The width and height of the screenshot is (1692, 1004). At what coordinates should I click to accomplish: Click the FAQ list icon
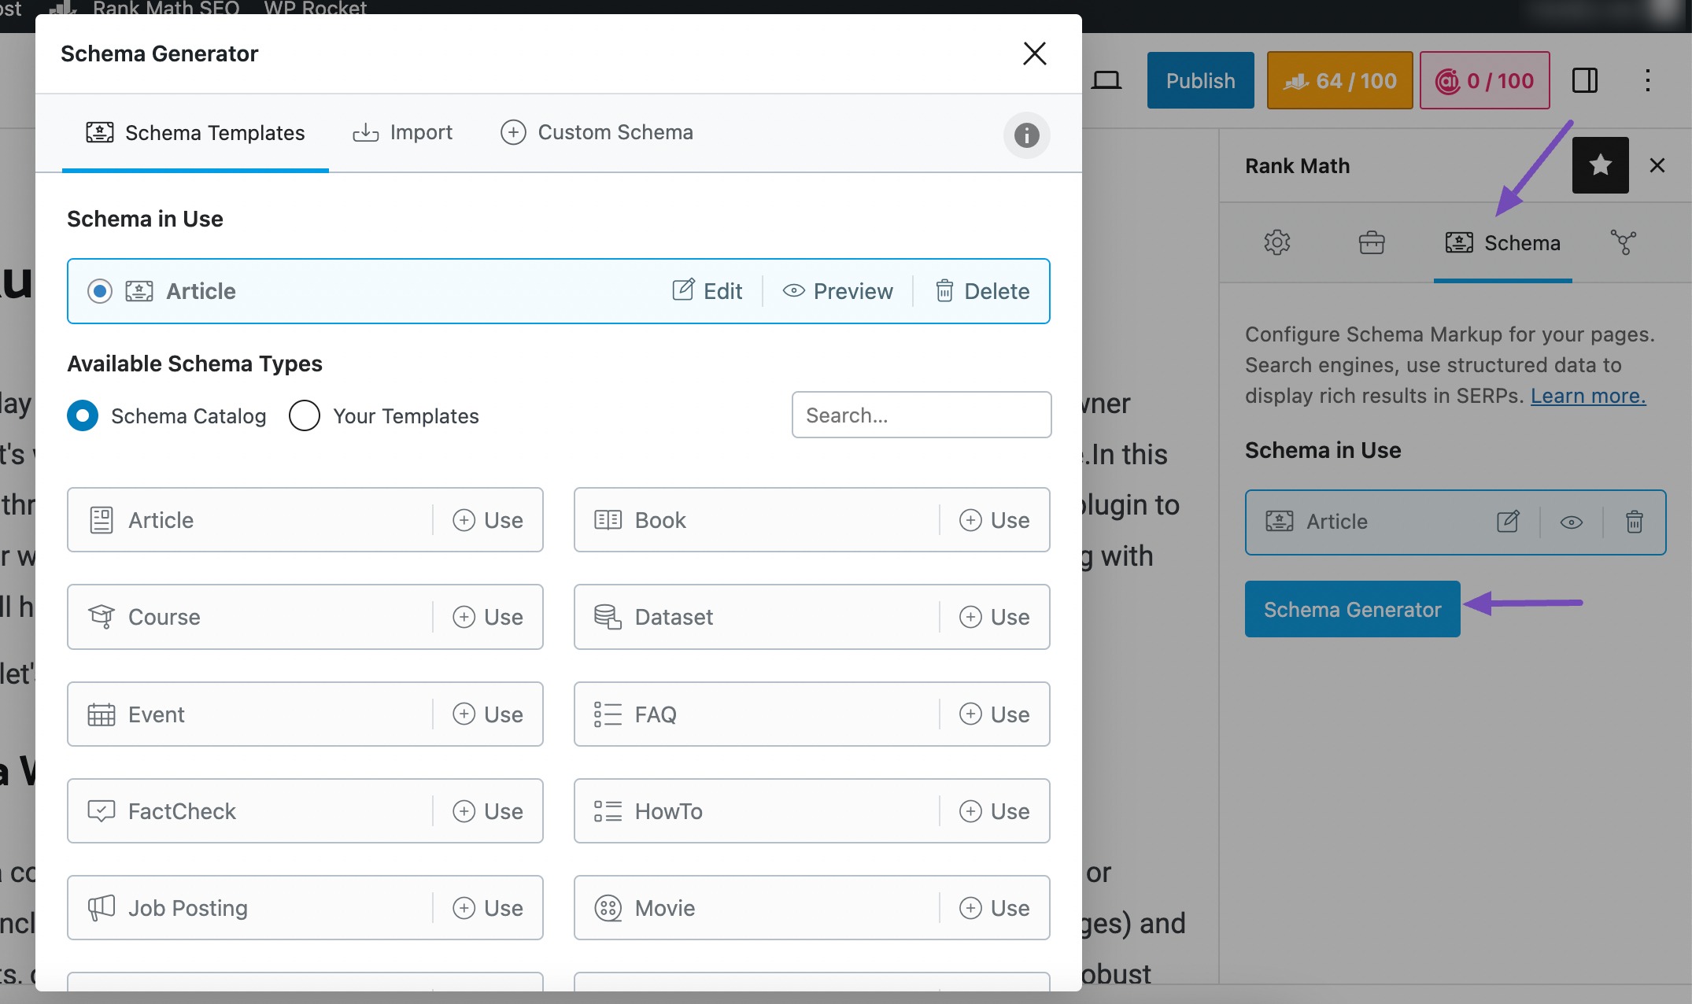click(608, 714)
